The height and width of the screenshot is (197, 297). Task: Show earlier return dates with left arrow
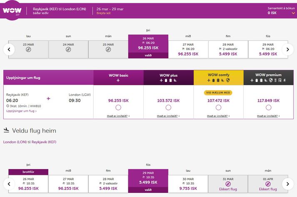(9, 183)
